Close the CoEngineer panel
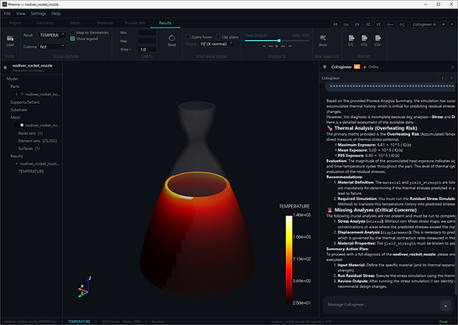458x325 pixels. (x=452, y=67)
